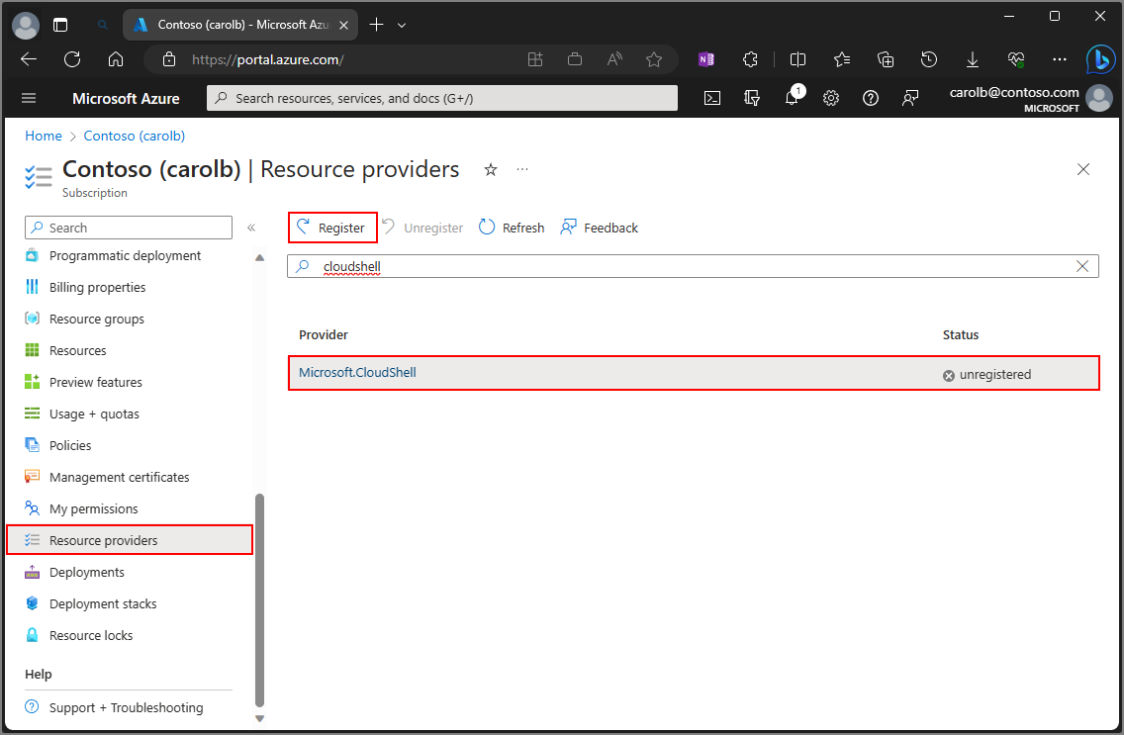1124x735 pixels.
Task: Click the cloudshell provider filter field
Action: pyautogui.click(x=693, y=266)
